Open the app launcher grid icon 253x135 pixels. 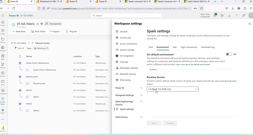tap(3, 16)
